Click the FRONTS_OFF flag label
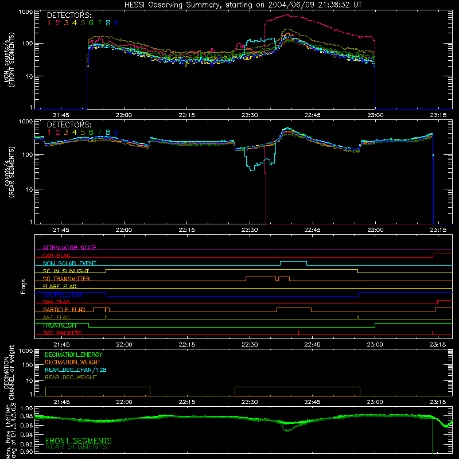Screen dimensions: 459x459 pyautogui.click(x=60, y=325)
